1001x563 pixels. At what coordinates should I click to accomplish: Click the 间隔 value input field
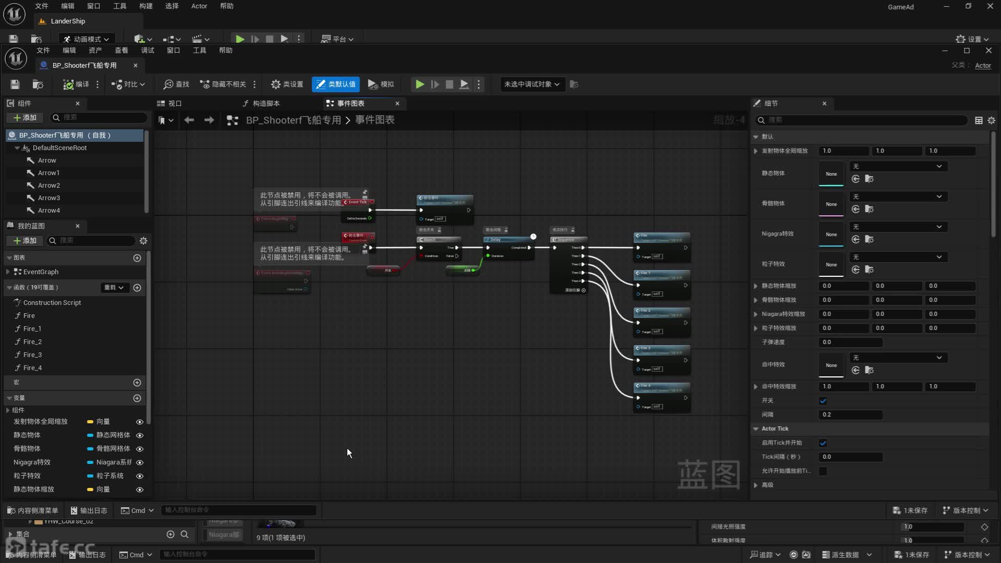tap(850, 415)
